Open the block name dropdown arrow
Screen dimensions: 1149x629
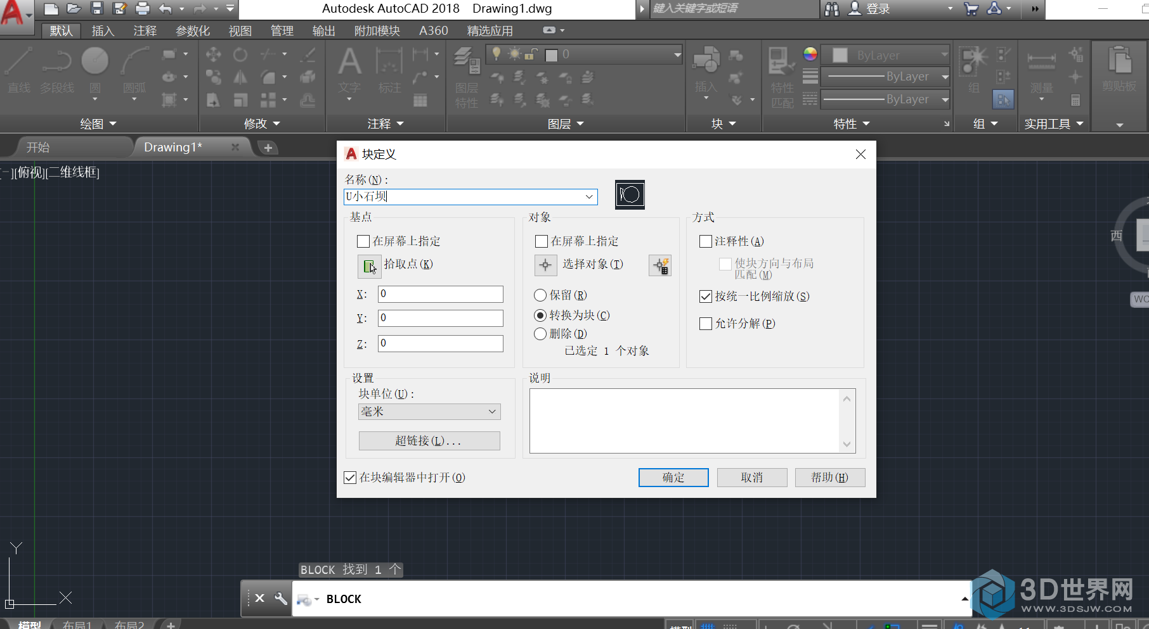[x=589, y=197]
